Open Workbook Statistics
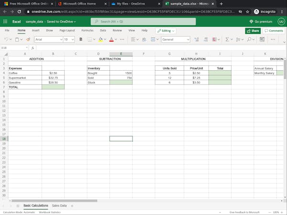 click(x=50, y=212)
